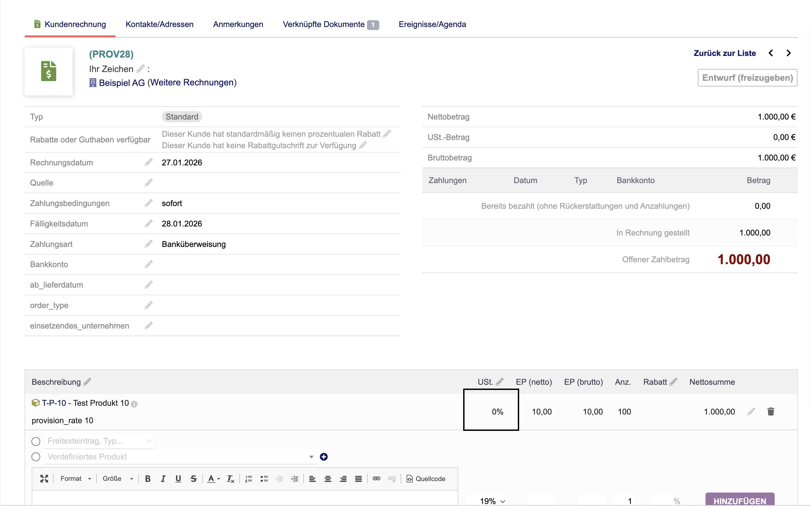Open the 19% tax rate dropdown
Image resolution: width=811 pixels, height=507 pixels.
[492, 501]
